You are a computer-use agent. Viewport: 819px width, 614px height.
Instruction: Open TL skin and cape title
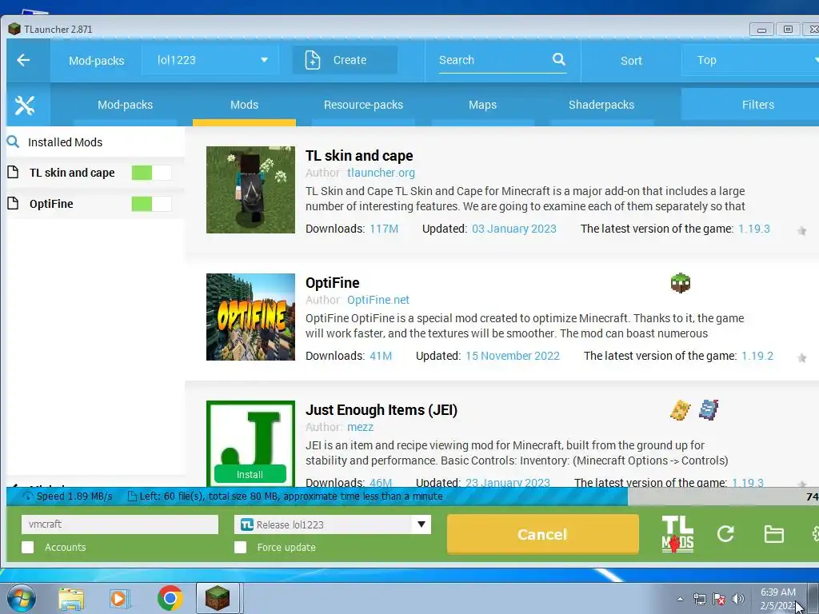(x=359, y=156)
